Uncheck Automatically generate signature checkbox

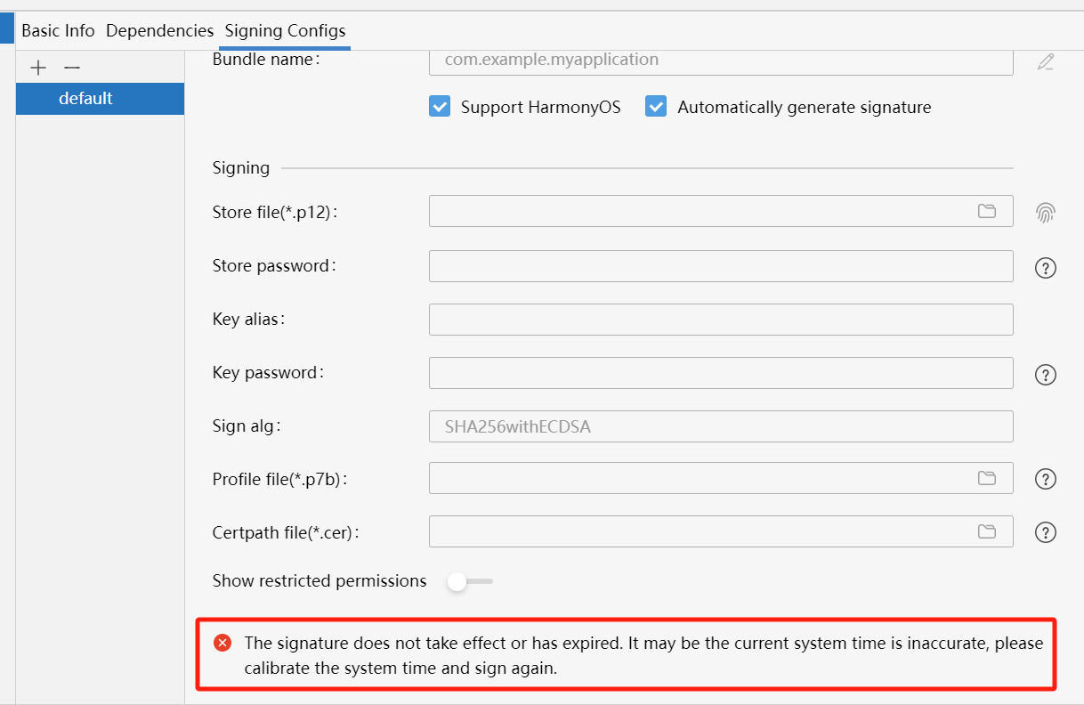tap(656, 107)
